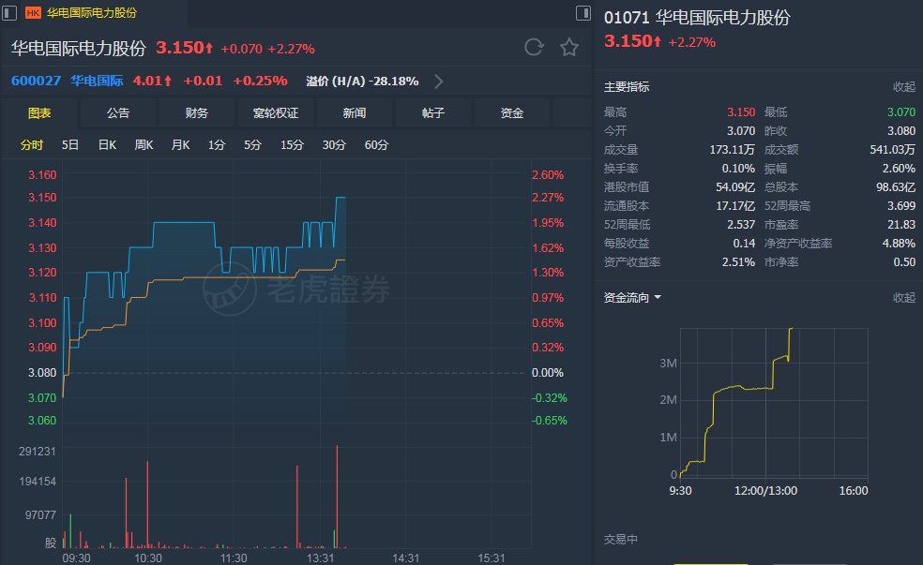Click the 13:31 time axis label
Image resolution: width=923 pixels, height=565 pixels.
pyautogui.click(x=320, y=558)
